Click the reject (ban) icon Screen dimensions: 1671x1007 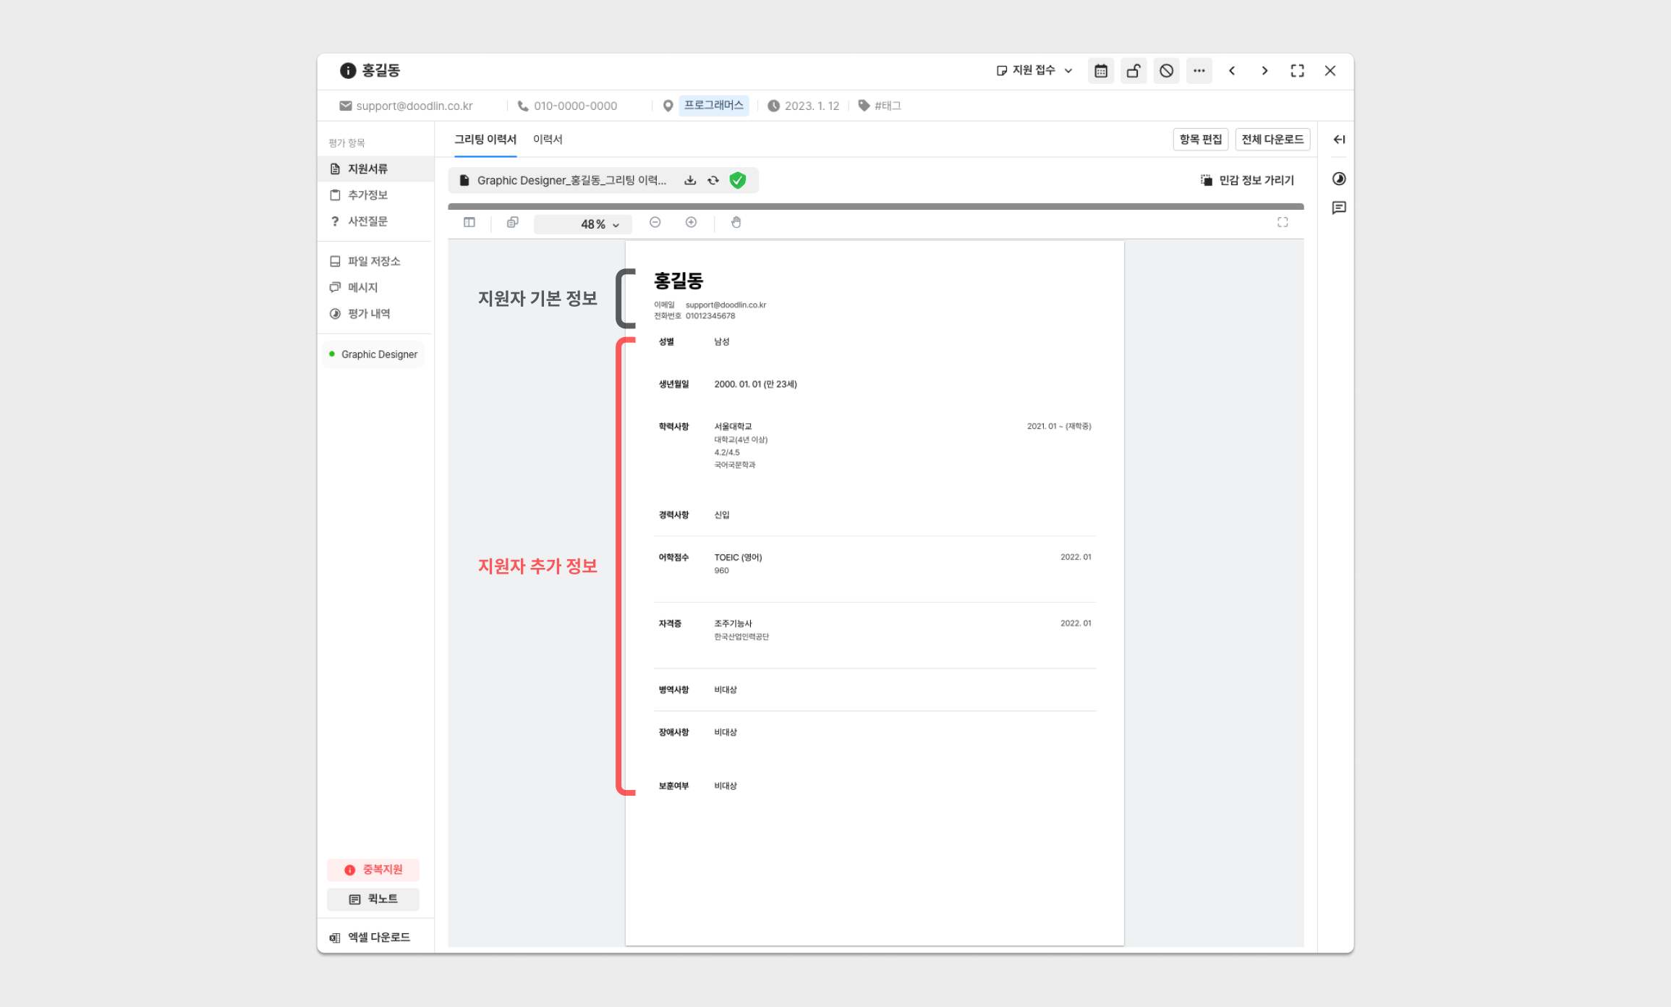coord(1166,71)
